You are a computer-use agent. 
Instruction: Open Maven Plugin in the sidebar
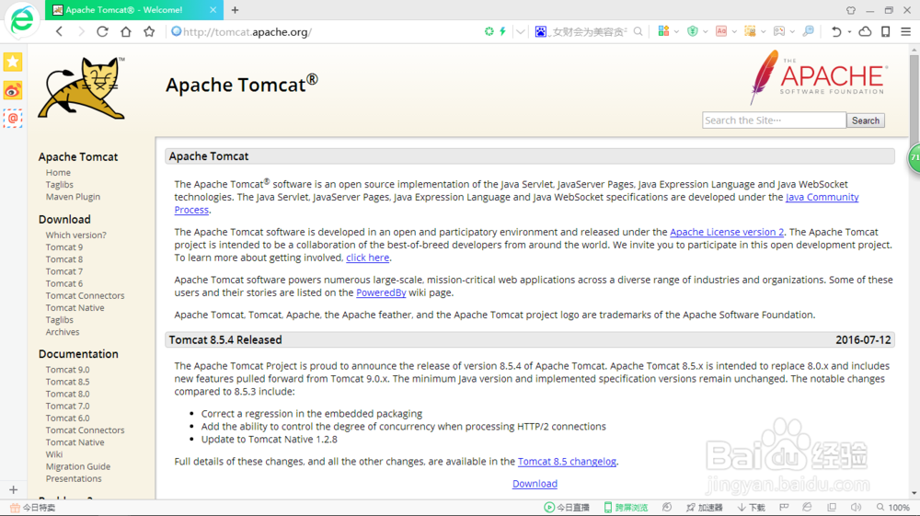(73, 197)
